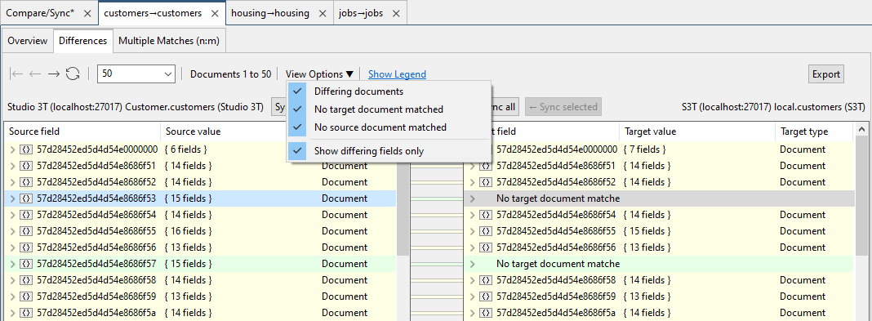Open the Overview tab
The width and height of the screenshot is (872, 321).
(28, 41)
